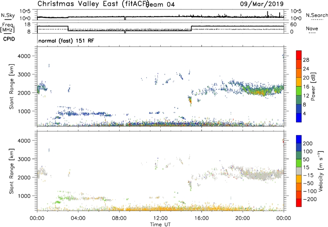Click the 3000 tick of the power panel

24,75
